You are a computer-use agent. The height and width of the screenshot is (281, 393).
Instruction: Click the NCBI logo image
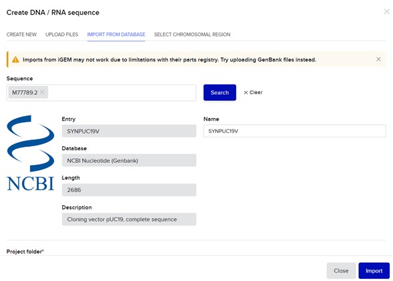point(31,153)
